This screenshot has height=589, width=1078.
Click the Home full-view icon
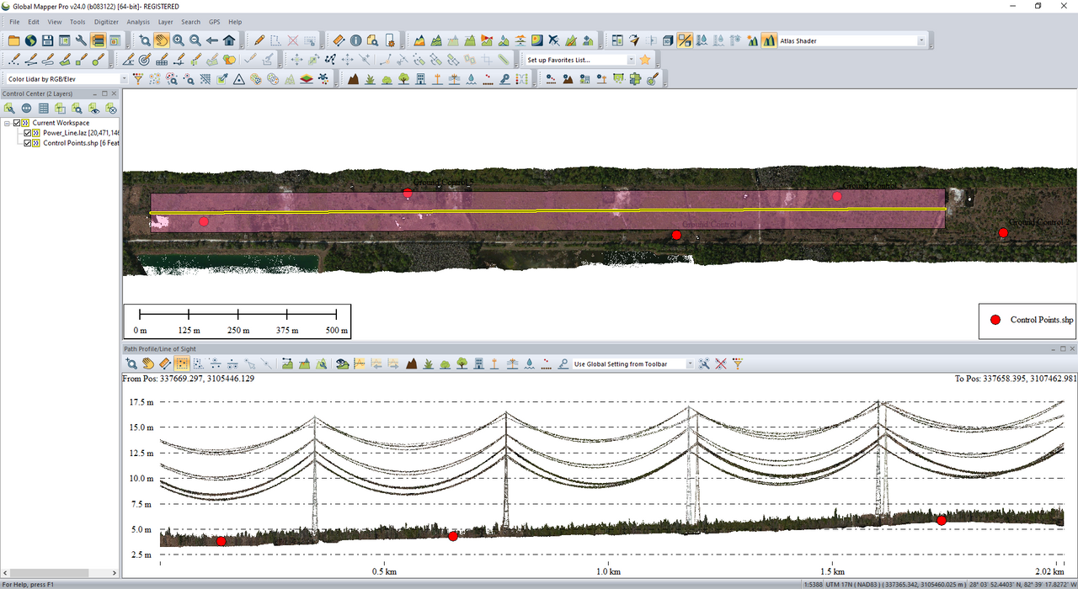pyautogui.click(x=229, y=40)
